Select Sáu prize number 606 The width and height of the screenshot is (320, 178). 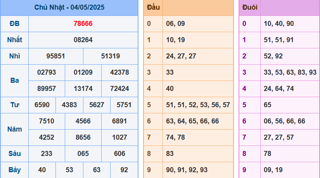(119, 154)
